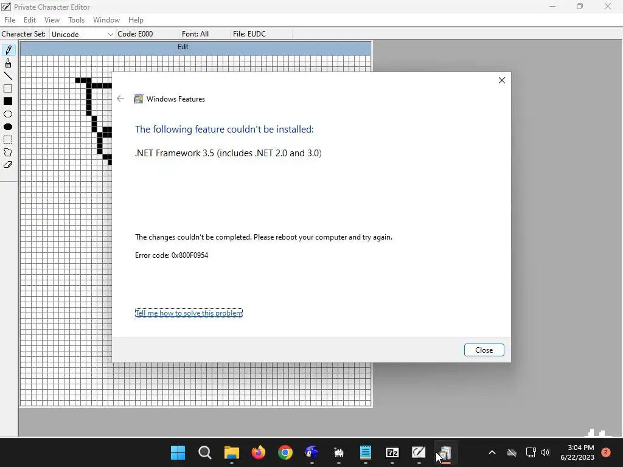Image resolution: width=623 pixels, height=467 pixels.
Task: Click the Close button in Windows Features
Action: click(x=484, y=350)
